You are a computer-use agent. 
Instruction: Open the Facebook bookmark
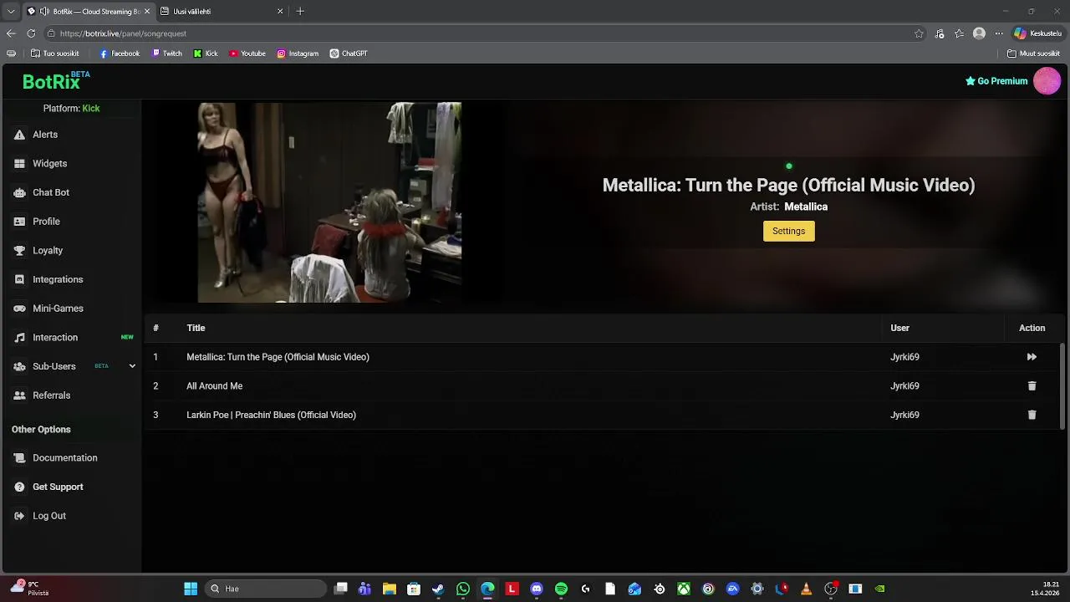click(120, 54)
